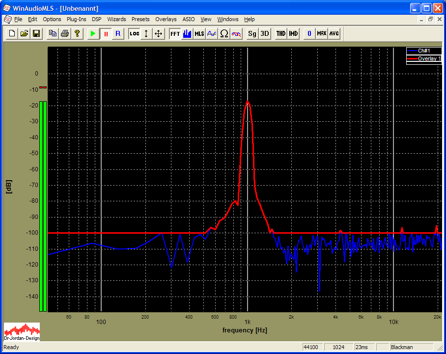This screenshot has width=446, height=354.
Task: Open the Sg signal generator
Action: coord(252,33)
